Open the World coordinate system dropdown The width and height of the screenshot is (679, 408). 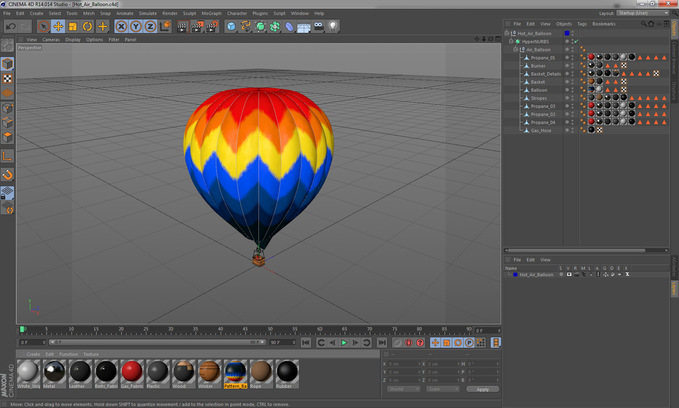[404, 389]
